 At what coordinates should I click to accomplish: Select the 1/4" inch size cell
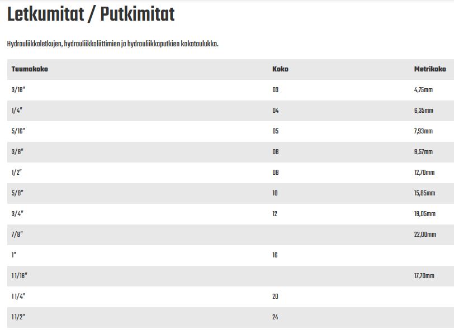tap(17, 111)
